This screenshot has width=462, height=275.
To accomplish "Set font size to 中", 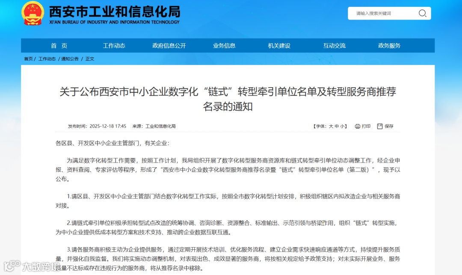I will click(x=337, y=126).
